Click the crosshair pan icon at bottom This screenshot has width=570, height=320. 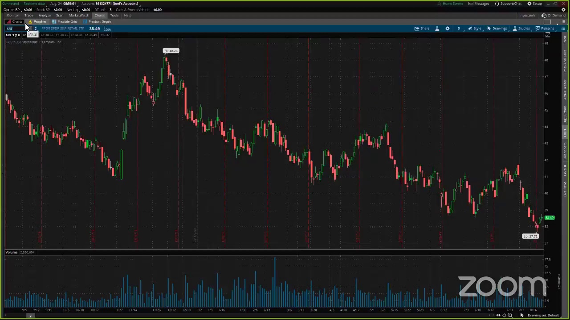tap(504, 316)
